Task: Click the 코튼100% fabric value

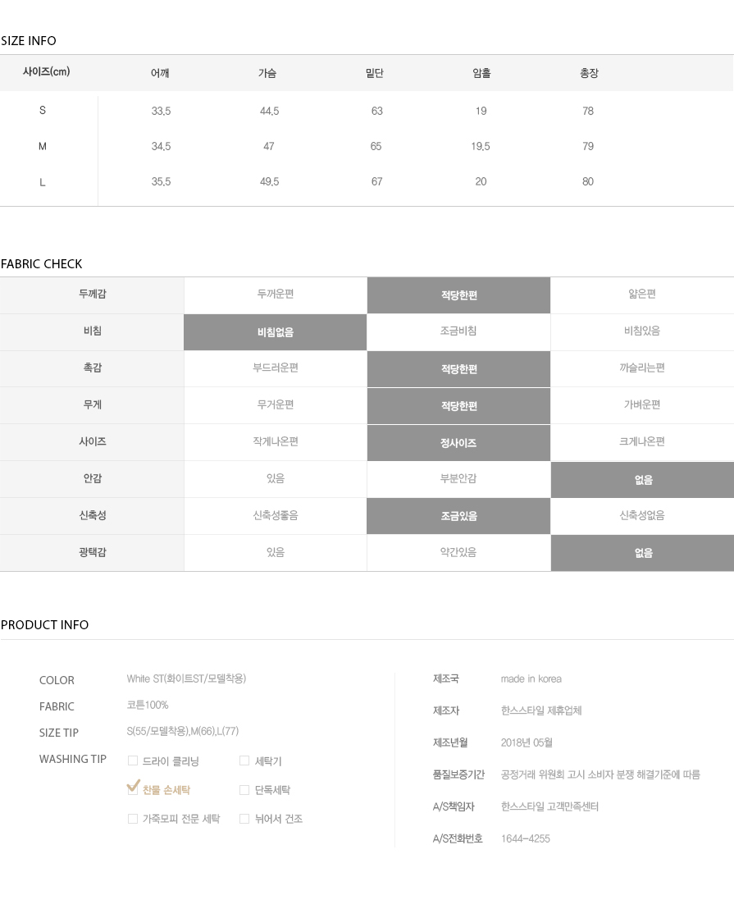Action: pos(148,705)
